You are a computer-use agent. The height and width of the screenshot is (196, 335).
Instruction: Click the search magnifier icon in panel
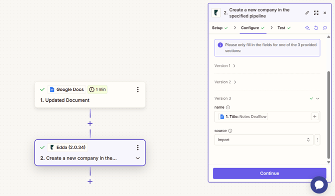tap(324, 28)
